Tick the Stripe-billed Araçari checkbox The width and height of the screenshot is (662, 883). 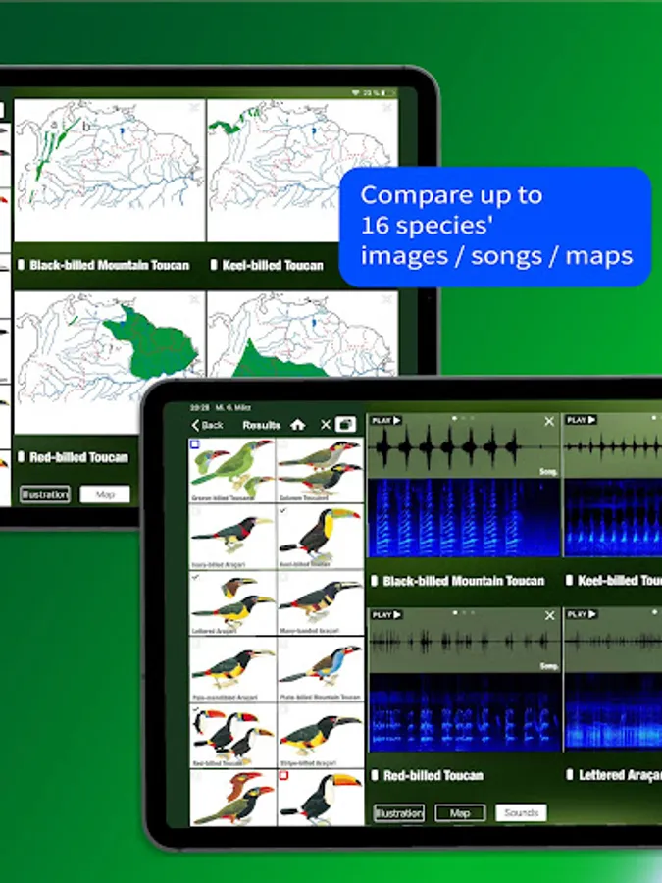coord(283,710)
